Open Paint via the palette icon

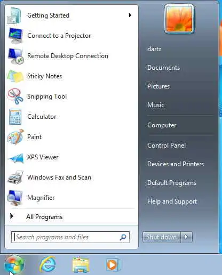pos(15,137)
